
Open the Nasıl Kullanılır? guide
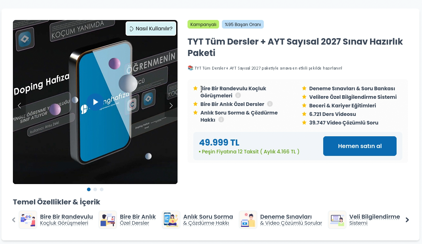[x=151, y=29]
